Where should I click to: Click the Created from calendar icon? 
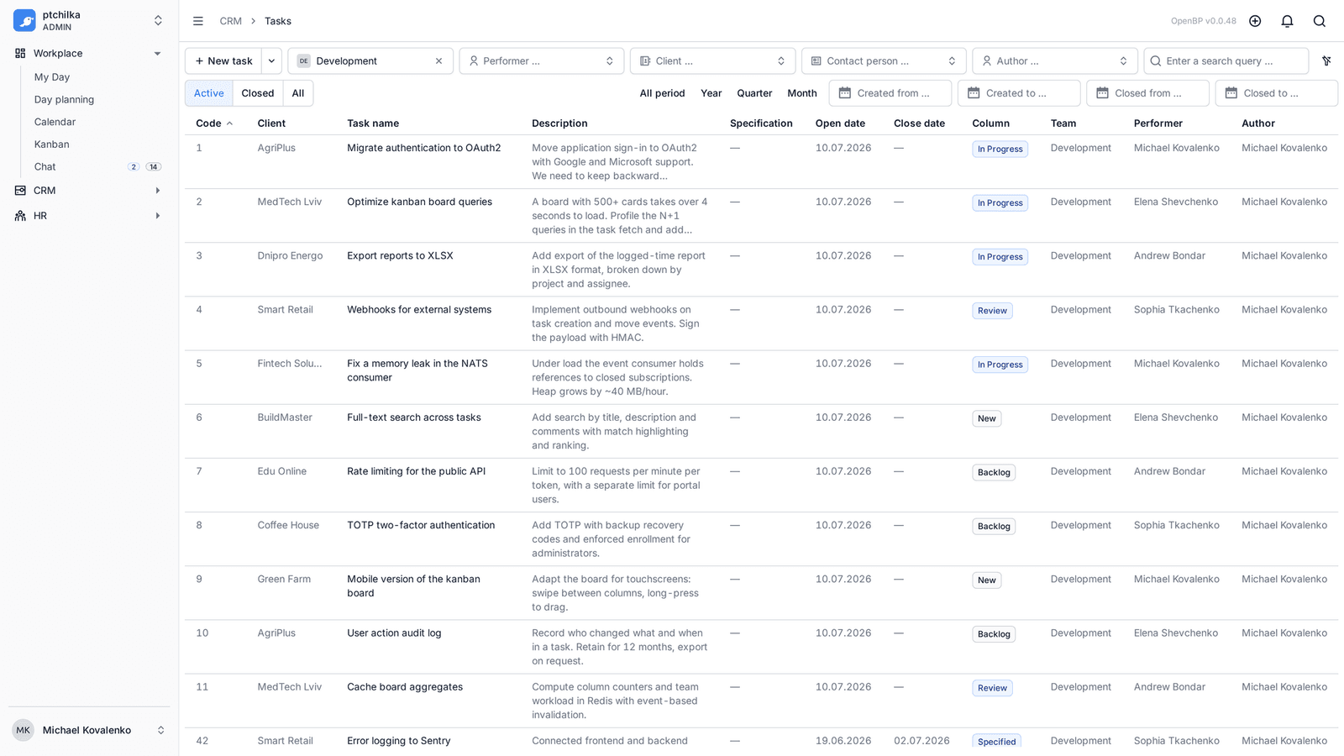tap(845, 93)
